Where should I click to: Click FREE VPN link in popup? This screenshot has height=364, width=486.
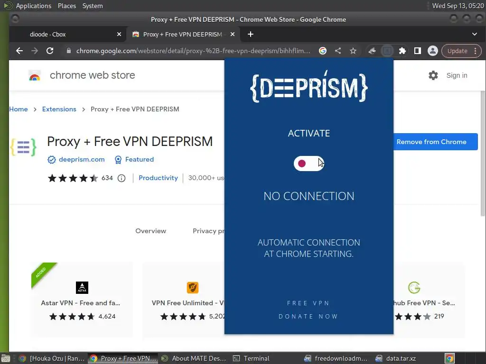tap(308, 303)
